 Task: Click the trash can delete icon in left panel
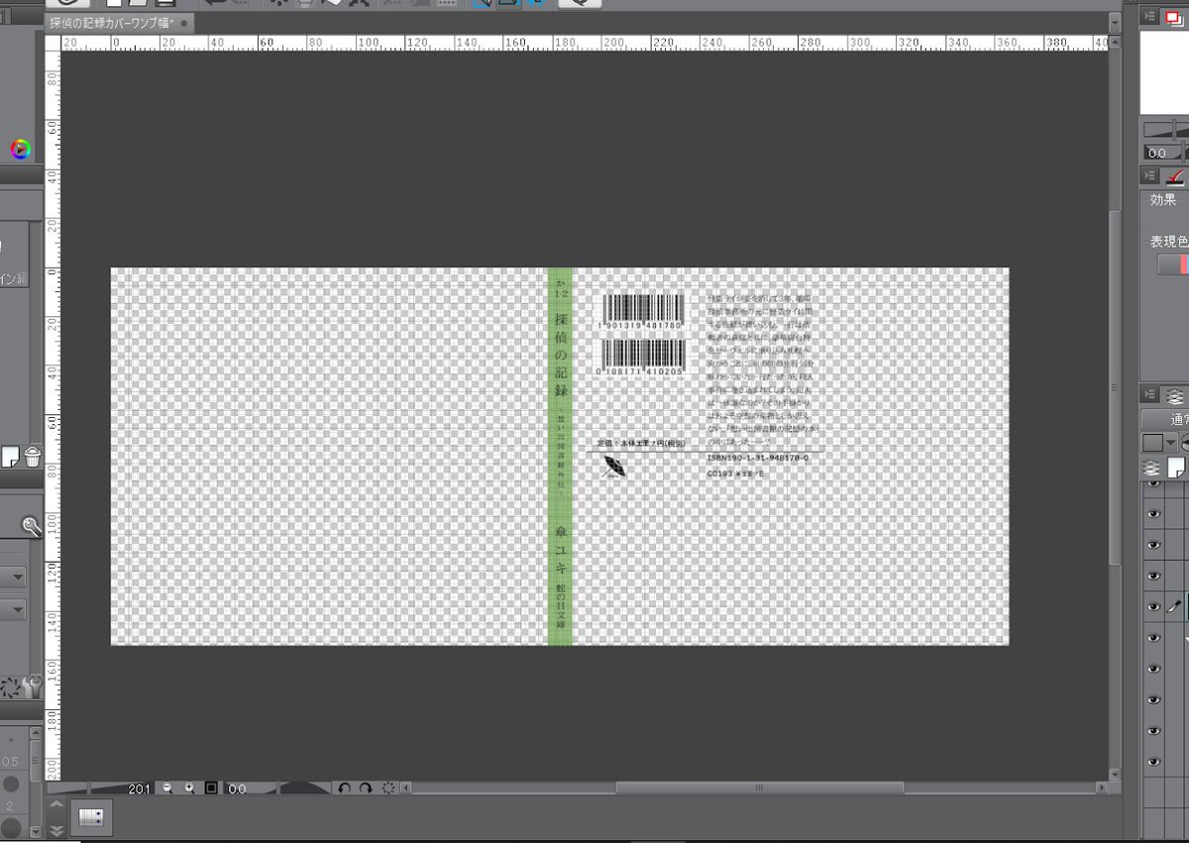(33, 457)
